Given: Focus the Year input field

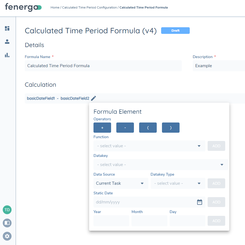Looking at the screenshot, I should tap(111, 221).
